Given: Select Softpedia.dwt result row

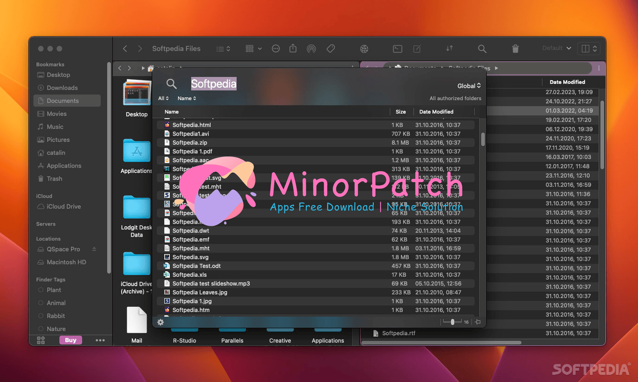Looking at the screenshot, I should click(x=316, y=231).
